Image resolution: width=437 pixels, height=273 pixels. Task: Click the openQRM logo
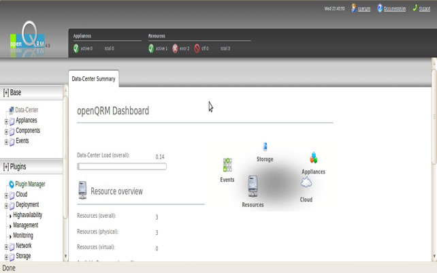[x=27, y=37]
